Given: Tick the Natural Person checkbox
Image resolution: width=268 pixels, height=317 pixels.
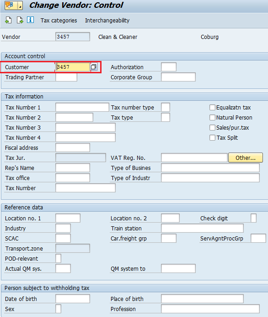Looking at the screenshot, I should click(x=212, y=117).
